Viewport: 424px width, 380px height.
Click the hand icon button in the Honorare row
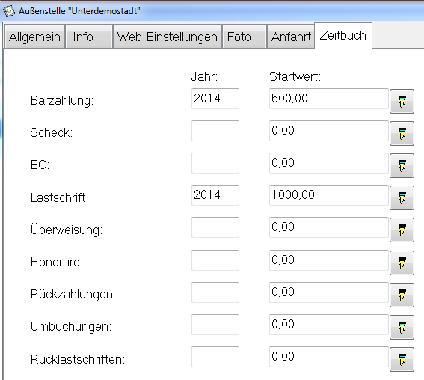point(402,263)
